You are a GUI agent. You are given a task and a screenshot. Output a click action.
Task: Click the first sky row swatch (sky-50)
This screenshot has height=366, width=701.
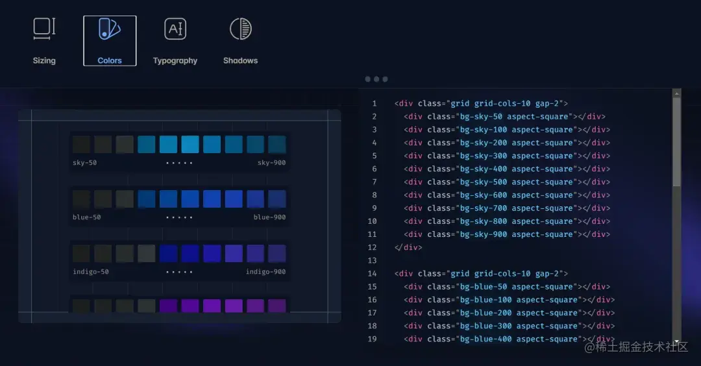click(x=81, y=144)
